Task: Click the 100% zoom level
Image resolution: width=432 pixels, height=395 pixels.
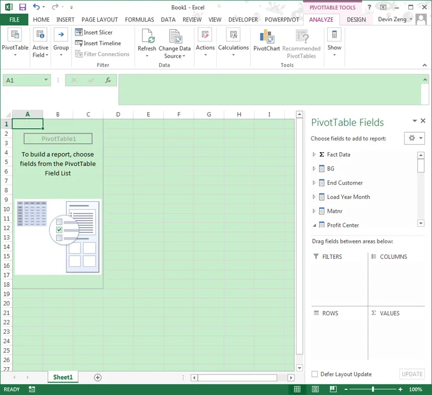Action: coord(415,389)
